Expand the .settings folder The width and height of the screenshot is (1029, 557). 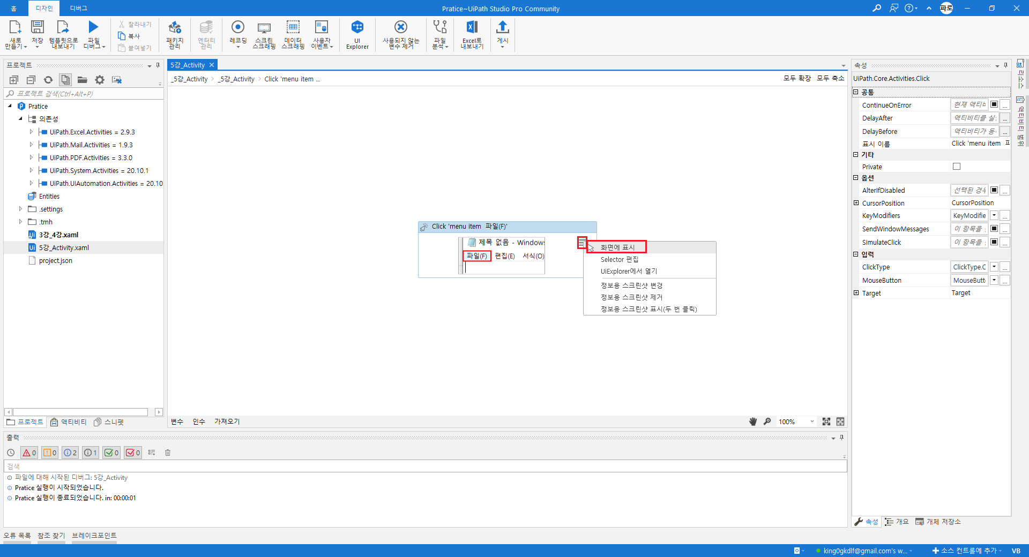click(20, 209)
